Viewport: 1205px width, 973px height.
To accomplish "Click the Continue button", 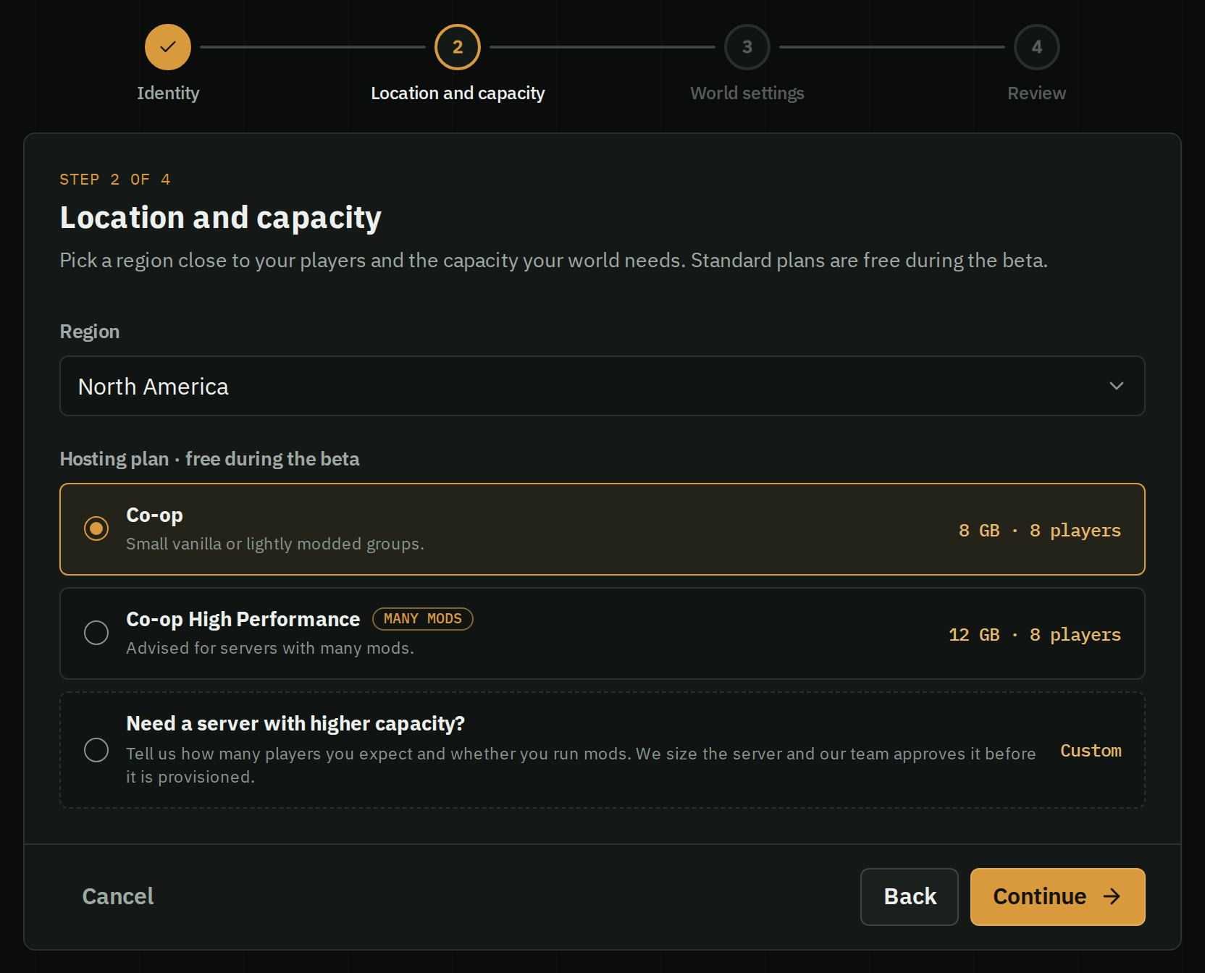I will point(1058,897).
